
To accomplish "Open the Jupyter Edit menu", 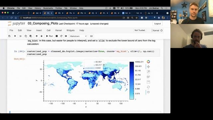I will click(x=20, y=30).
